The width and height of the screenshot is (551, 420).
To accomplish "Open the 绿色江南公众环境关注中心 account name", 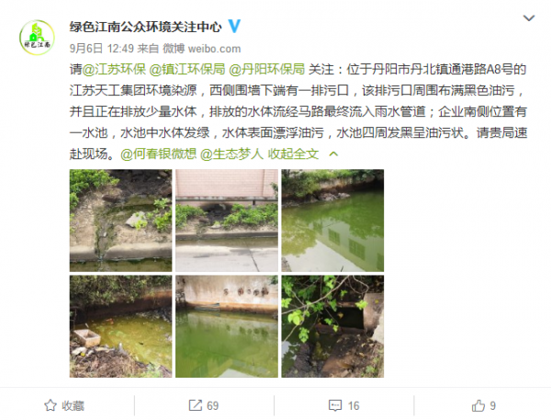I will point(145,27).
